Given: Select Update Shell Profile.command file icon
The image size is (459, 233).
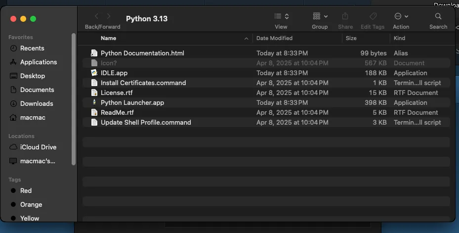Looking at the screenshot, I should tap(94, 122).
